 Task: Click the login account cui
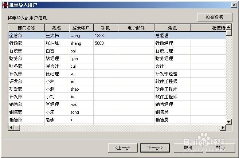(73, 66)
